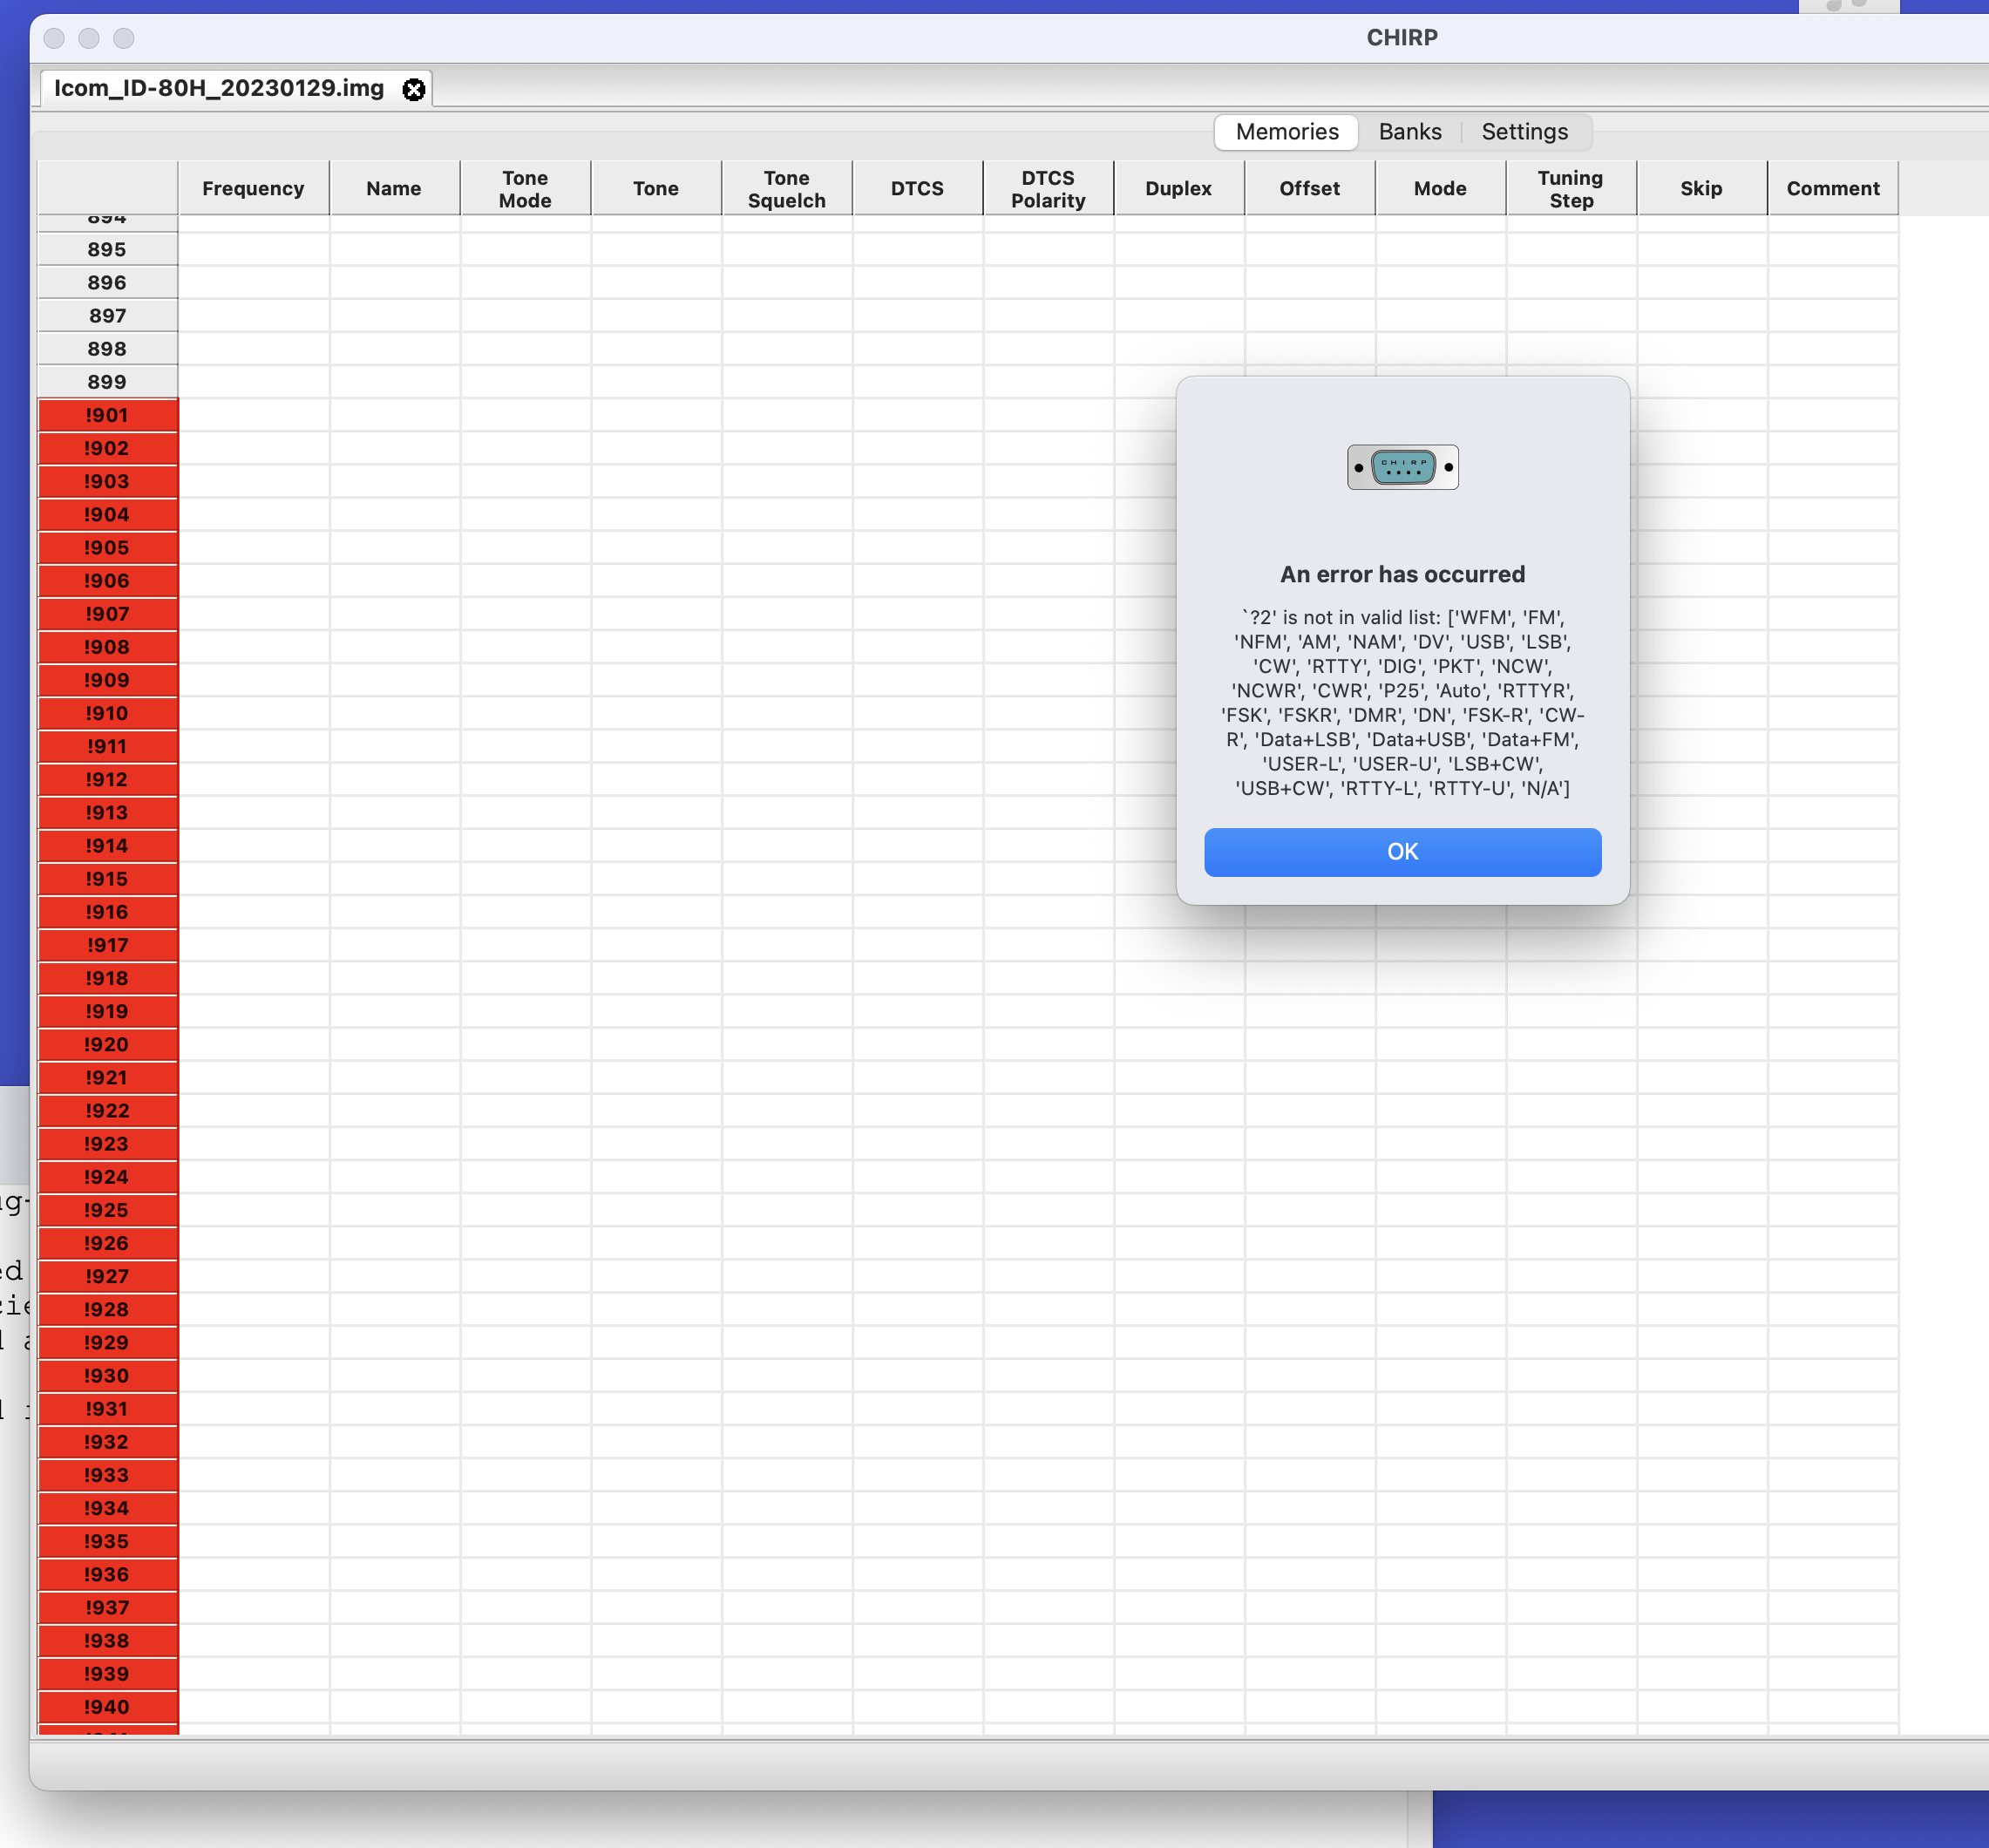This screenshot has width=1989, height=1848.
Task: Select the red row !908
Action: pyautogui.click(x=107, y=647)
